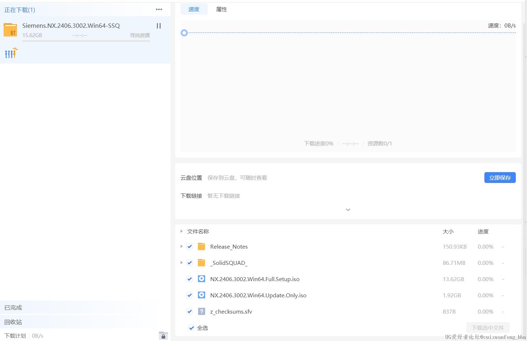This screenshot has width=527, height=341.
Task: Click the speed graph circle marker
Action: (x=184, y=33)
